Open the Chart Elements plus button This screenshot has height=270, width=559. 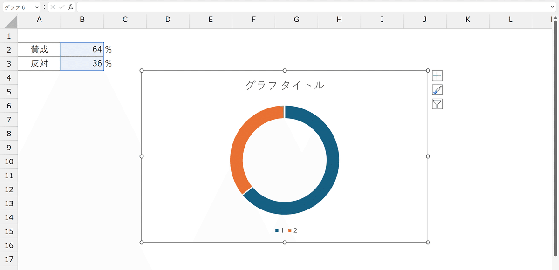[437, 76]
